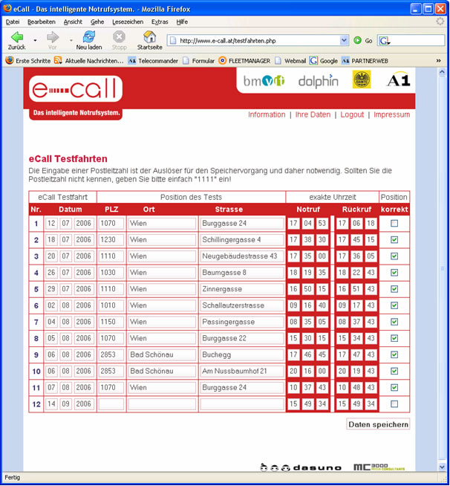This screenshot has height=486, width=450.
Task: Uncheck Position korrekt for row 9
Action: pyautogui.click(x=394, y=355)
